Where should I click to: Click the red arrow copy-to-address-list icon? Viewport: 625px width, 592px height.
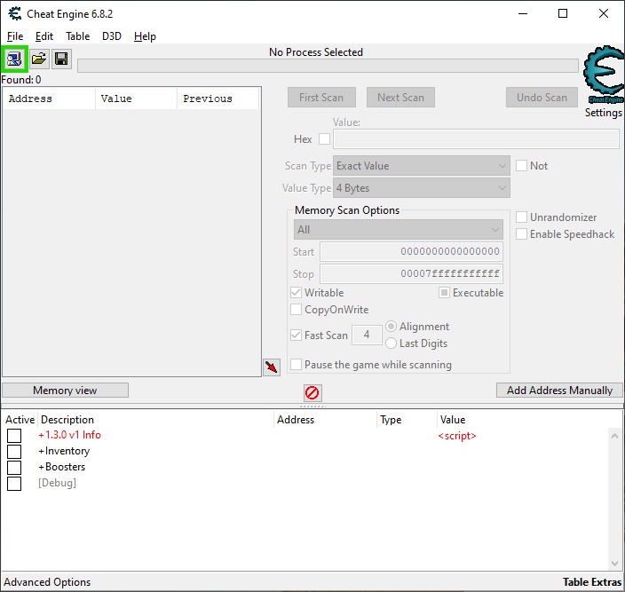[x=272, y=367]
